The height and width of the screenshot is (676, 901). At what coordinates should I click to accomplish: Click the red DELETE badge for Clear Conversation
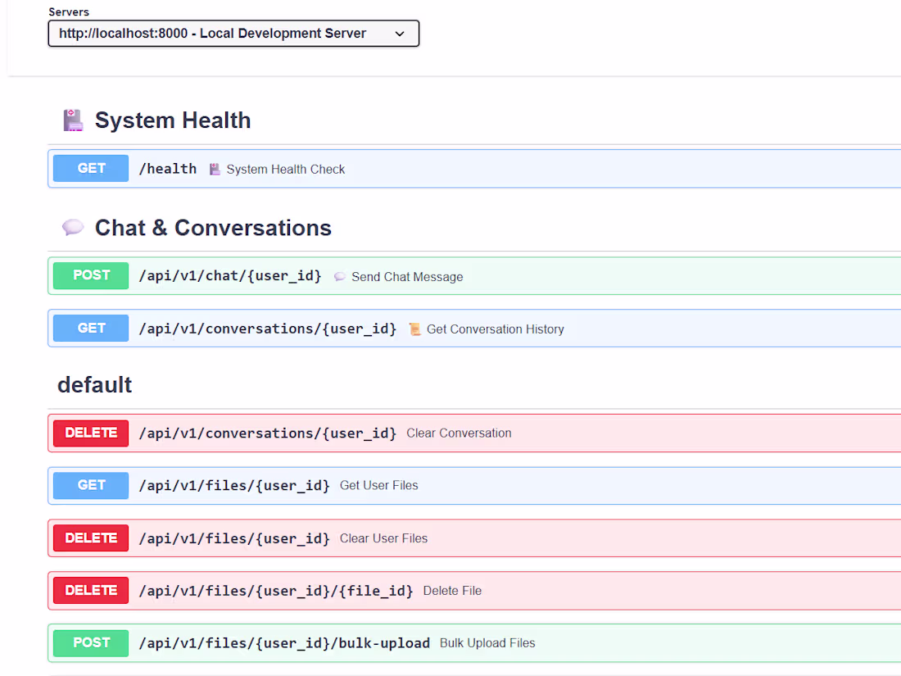90,433
